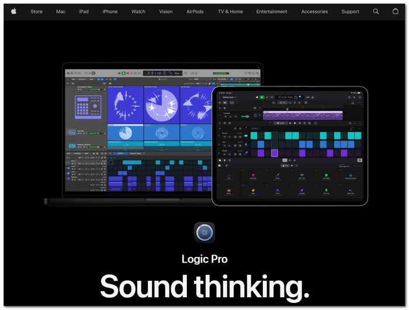Image resolution: width=409 pixels, height=310 pixels.
Task: Open the Entertainment navigation link
Action: (x=272, y=12)
